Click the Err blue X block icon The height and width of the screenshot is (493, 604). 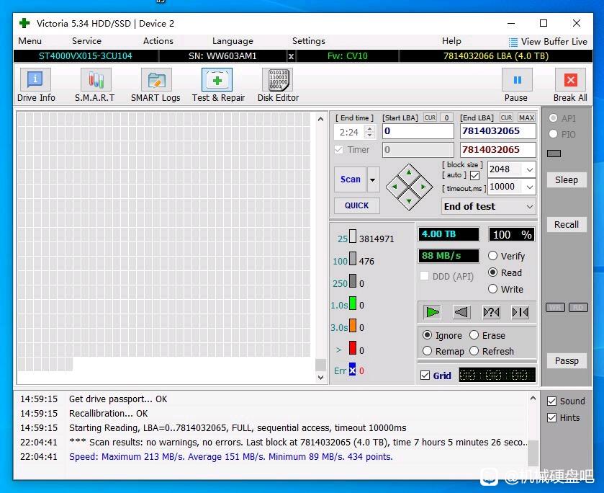[x=352, y=369]
